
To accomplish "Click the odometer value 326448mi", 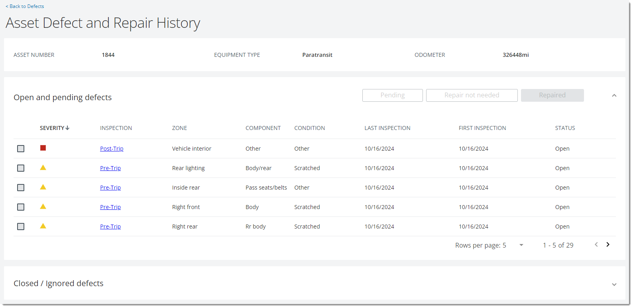I will [516, 55].
